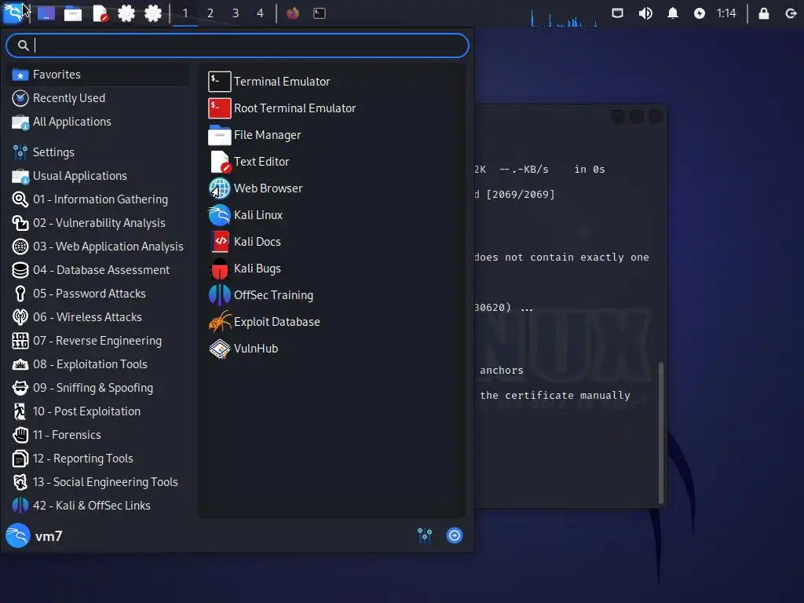Select the Favorites category

[x=98, y=75]
